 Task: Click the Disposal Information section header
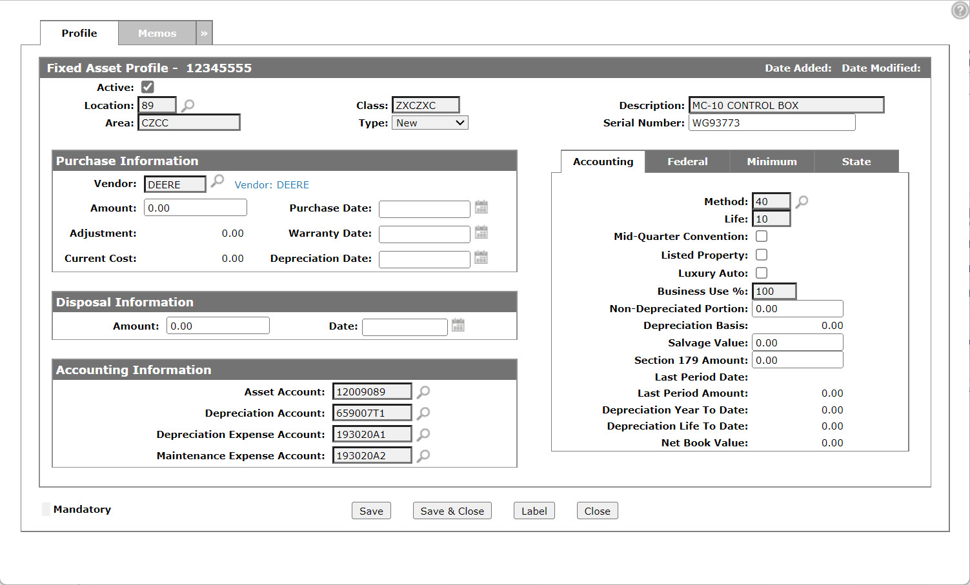point(285,302)
